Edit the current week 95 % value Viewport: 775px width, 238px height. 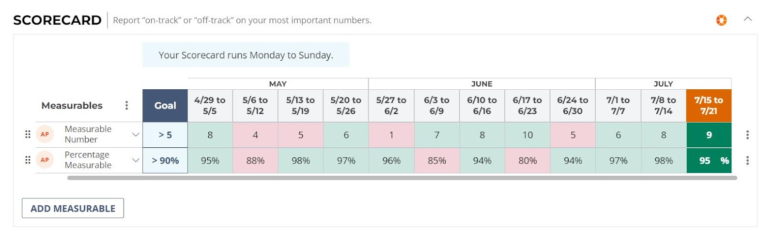709,160
